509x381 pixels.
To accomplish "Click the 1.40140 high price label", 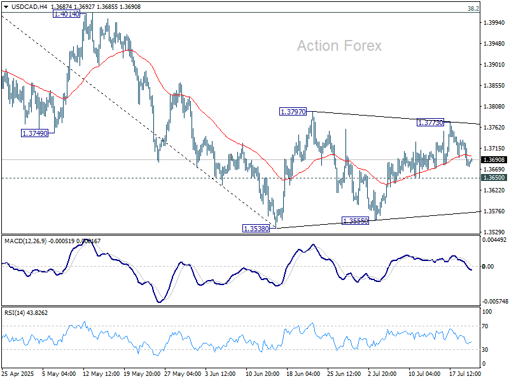I will pyautogui.click(x=67, y=14).
